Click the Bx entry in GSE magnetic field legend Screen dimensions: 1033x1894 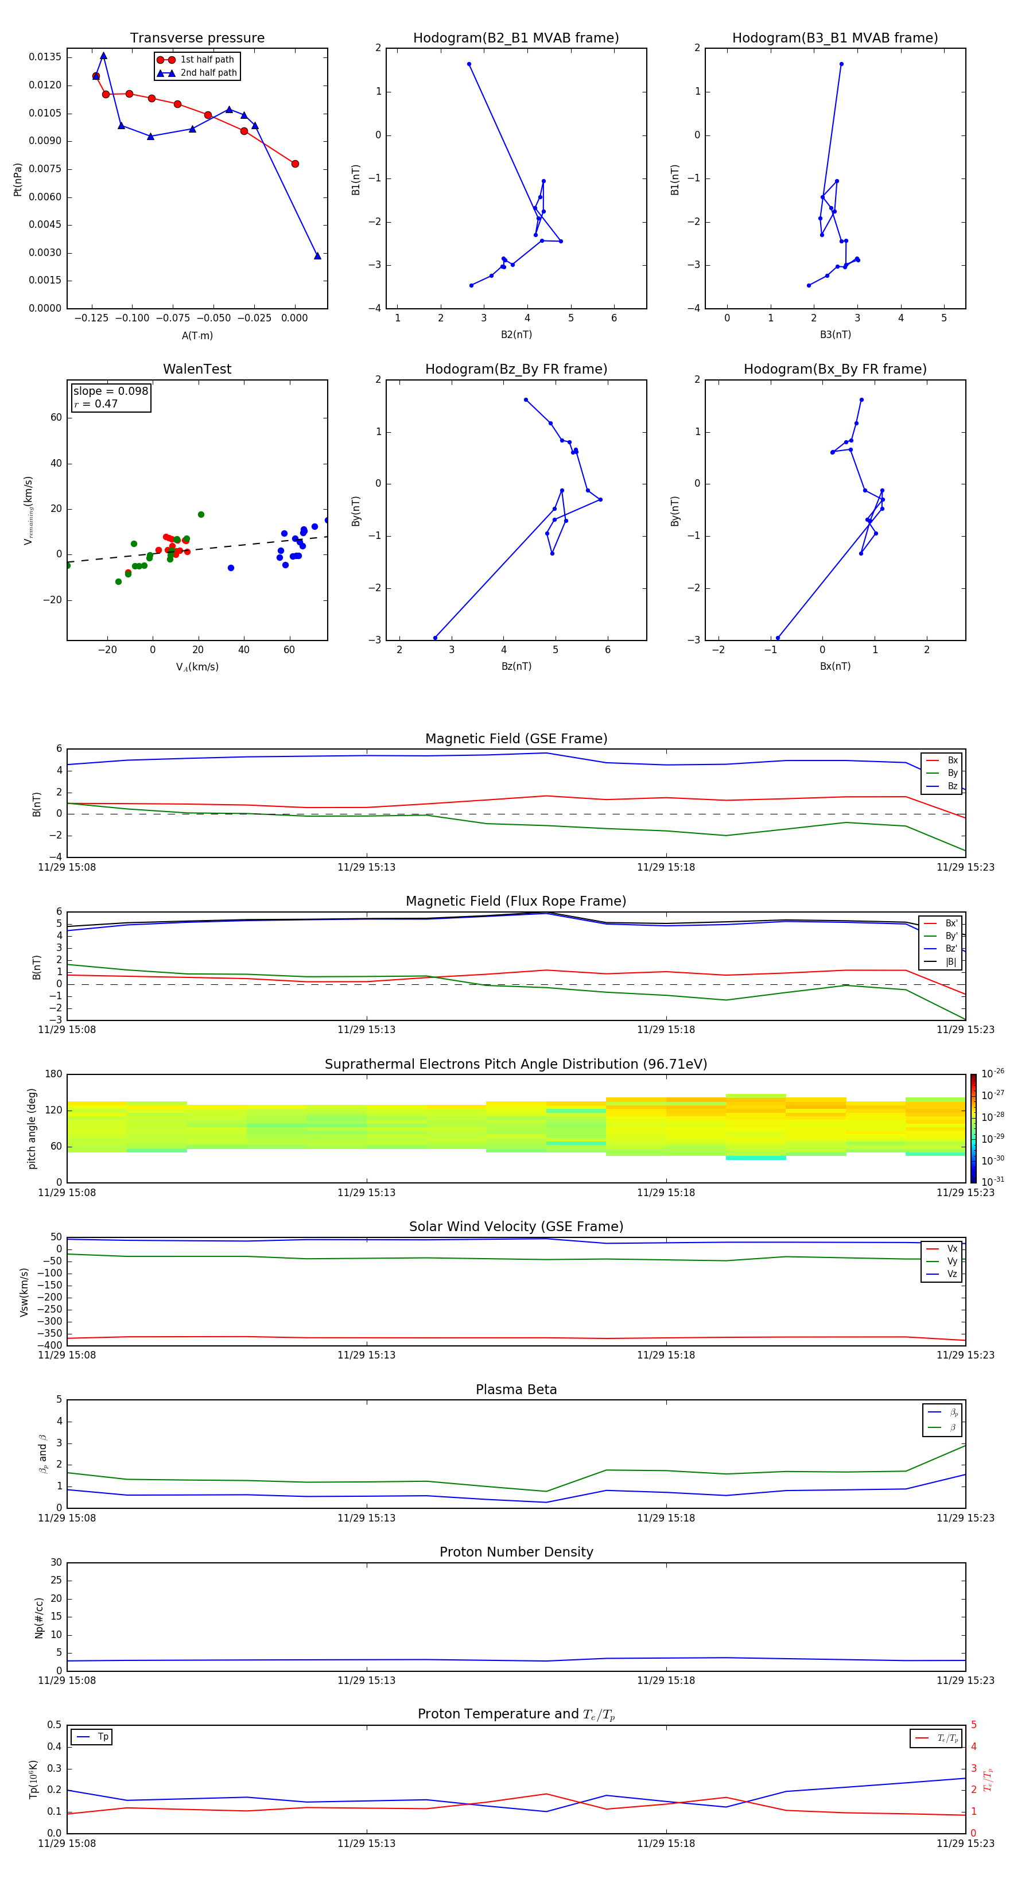click(942, 760)
